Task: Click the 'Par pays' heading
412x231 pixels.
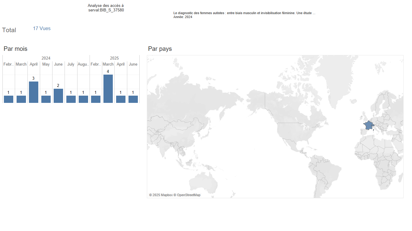Action: click(x=160, y=49)
